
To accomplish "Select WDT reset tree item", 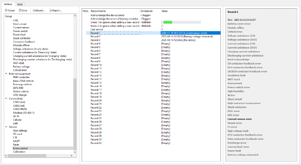I will pyautogui.click(x=18, y=63).
